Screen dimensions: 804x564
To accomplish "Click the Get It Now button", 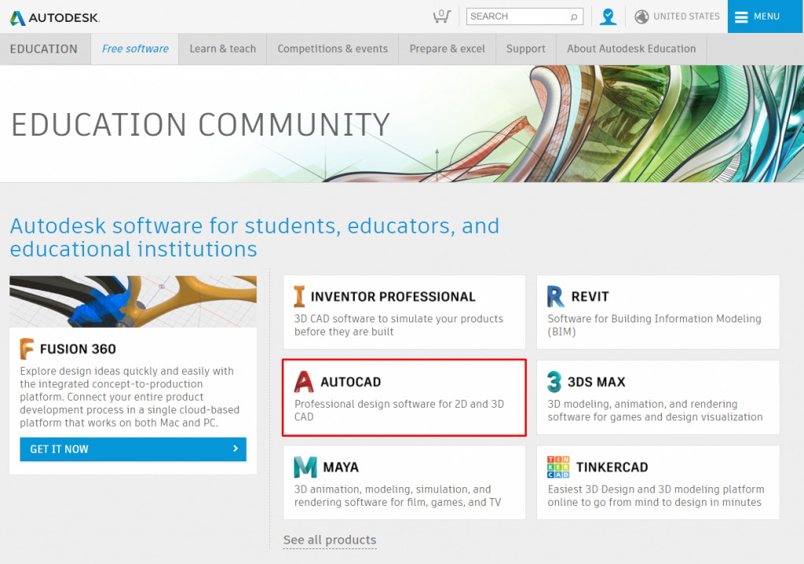I will (133, 449).
